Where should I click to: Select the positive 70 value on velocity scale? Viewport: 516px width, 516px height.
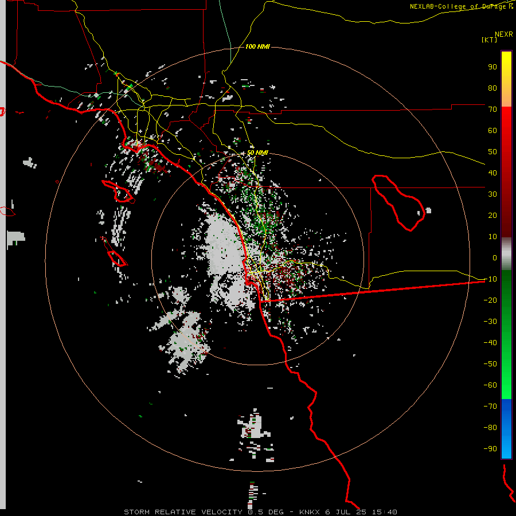(x=492, y=110)
